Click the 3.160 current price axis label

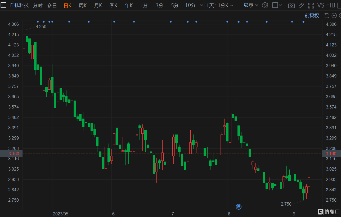[x=11, y=154]
